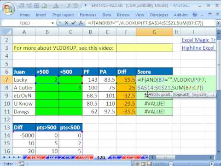Viewport: 221px width, 166px height.
Task: Cancel the formula entry with X button
Action: (x=66, y=23)
